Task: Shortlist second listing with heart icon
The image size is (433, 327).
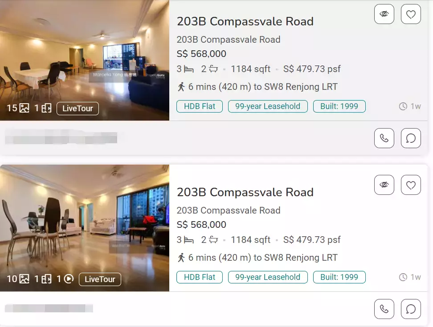Action: click(x=411, y=185)
